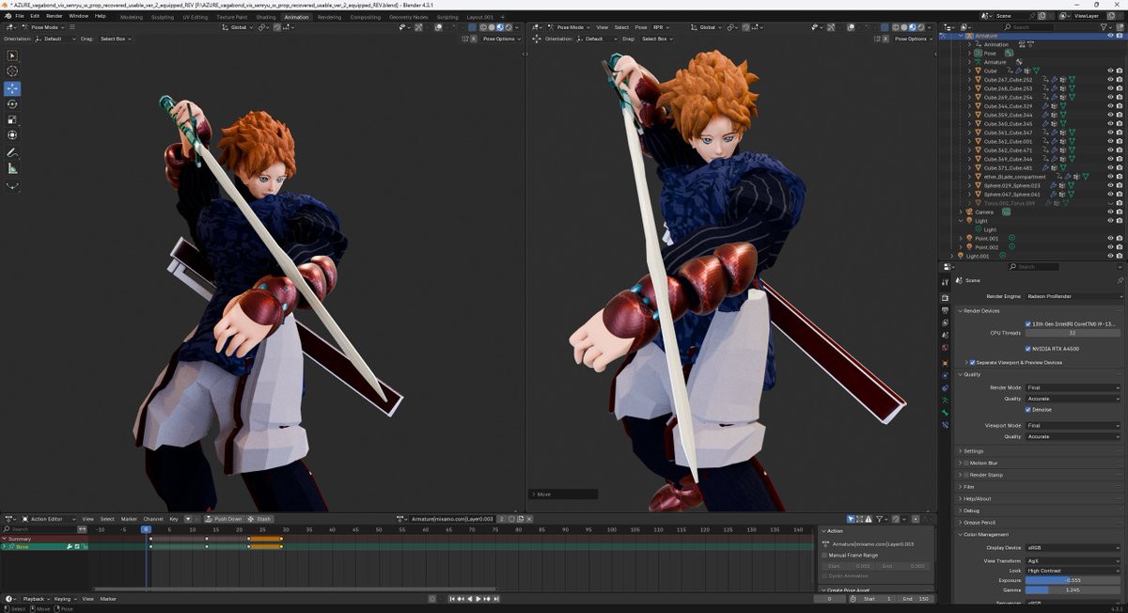The width and height of the screenshot is (1128, 613).
Task: Switch left viewport to rendered shading icon
Action: pos(509,27)
